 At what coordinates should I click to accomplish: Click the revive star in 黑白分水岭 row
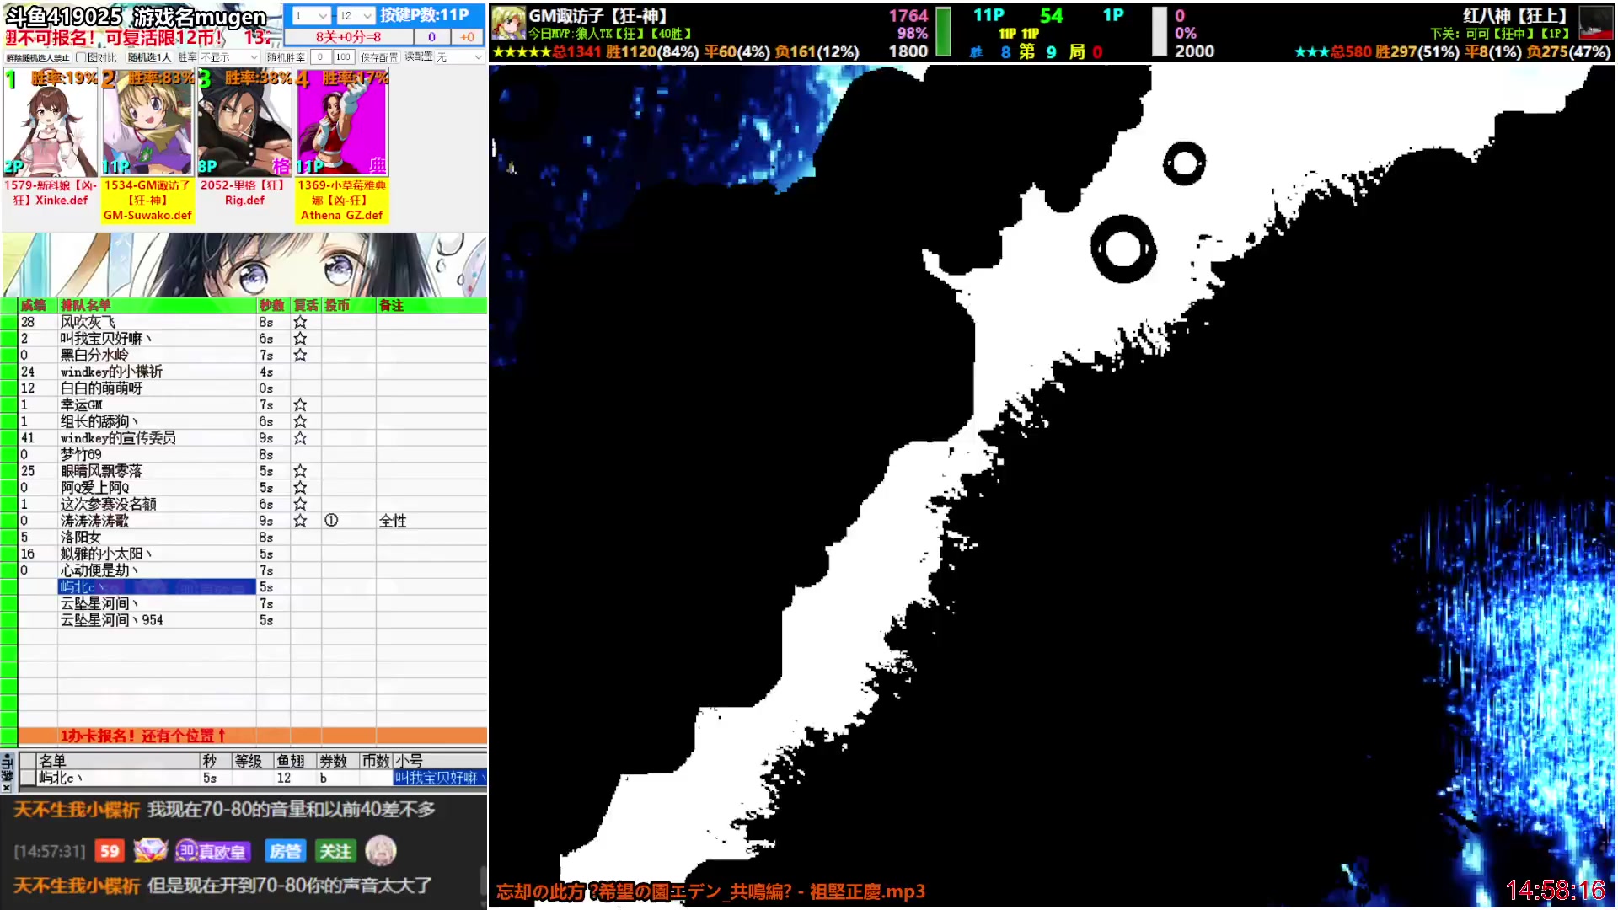[x=300, y=356]
